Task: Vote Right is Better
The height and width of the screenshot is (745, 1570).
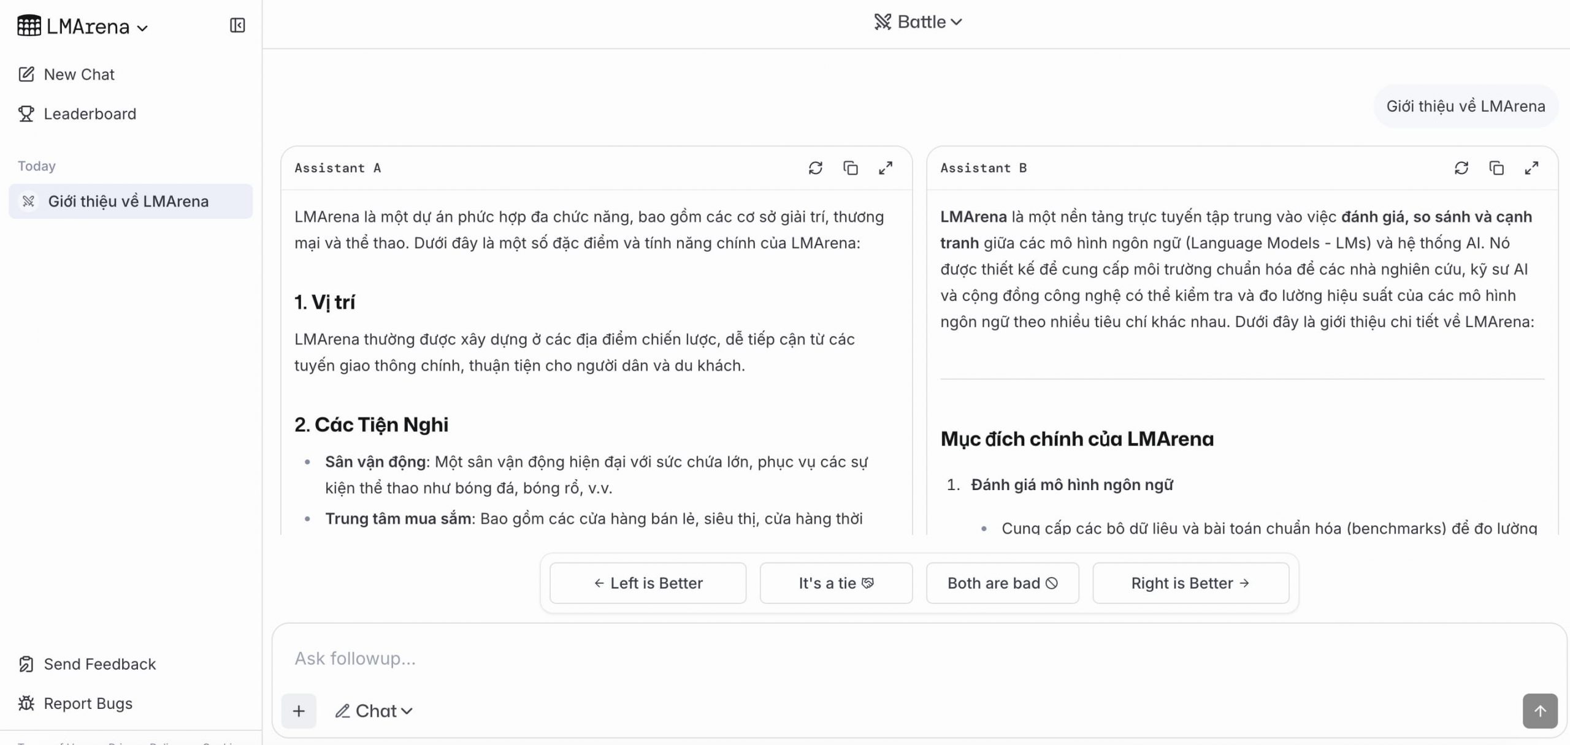Action: click(1190, 583)
